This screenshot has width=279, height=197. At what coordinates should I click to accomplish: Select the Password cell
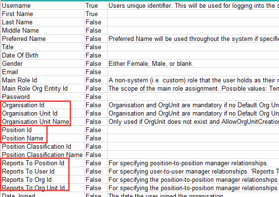pos(43,97)
